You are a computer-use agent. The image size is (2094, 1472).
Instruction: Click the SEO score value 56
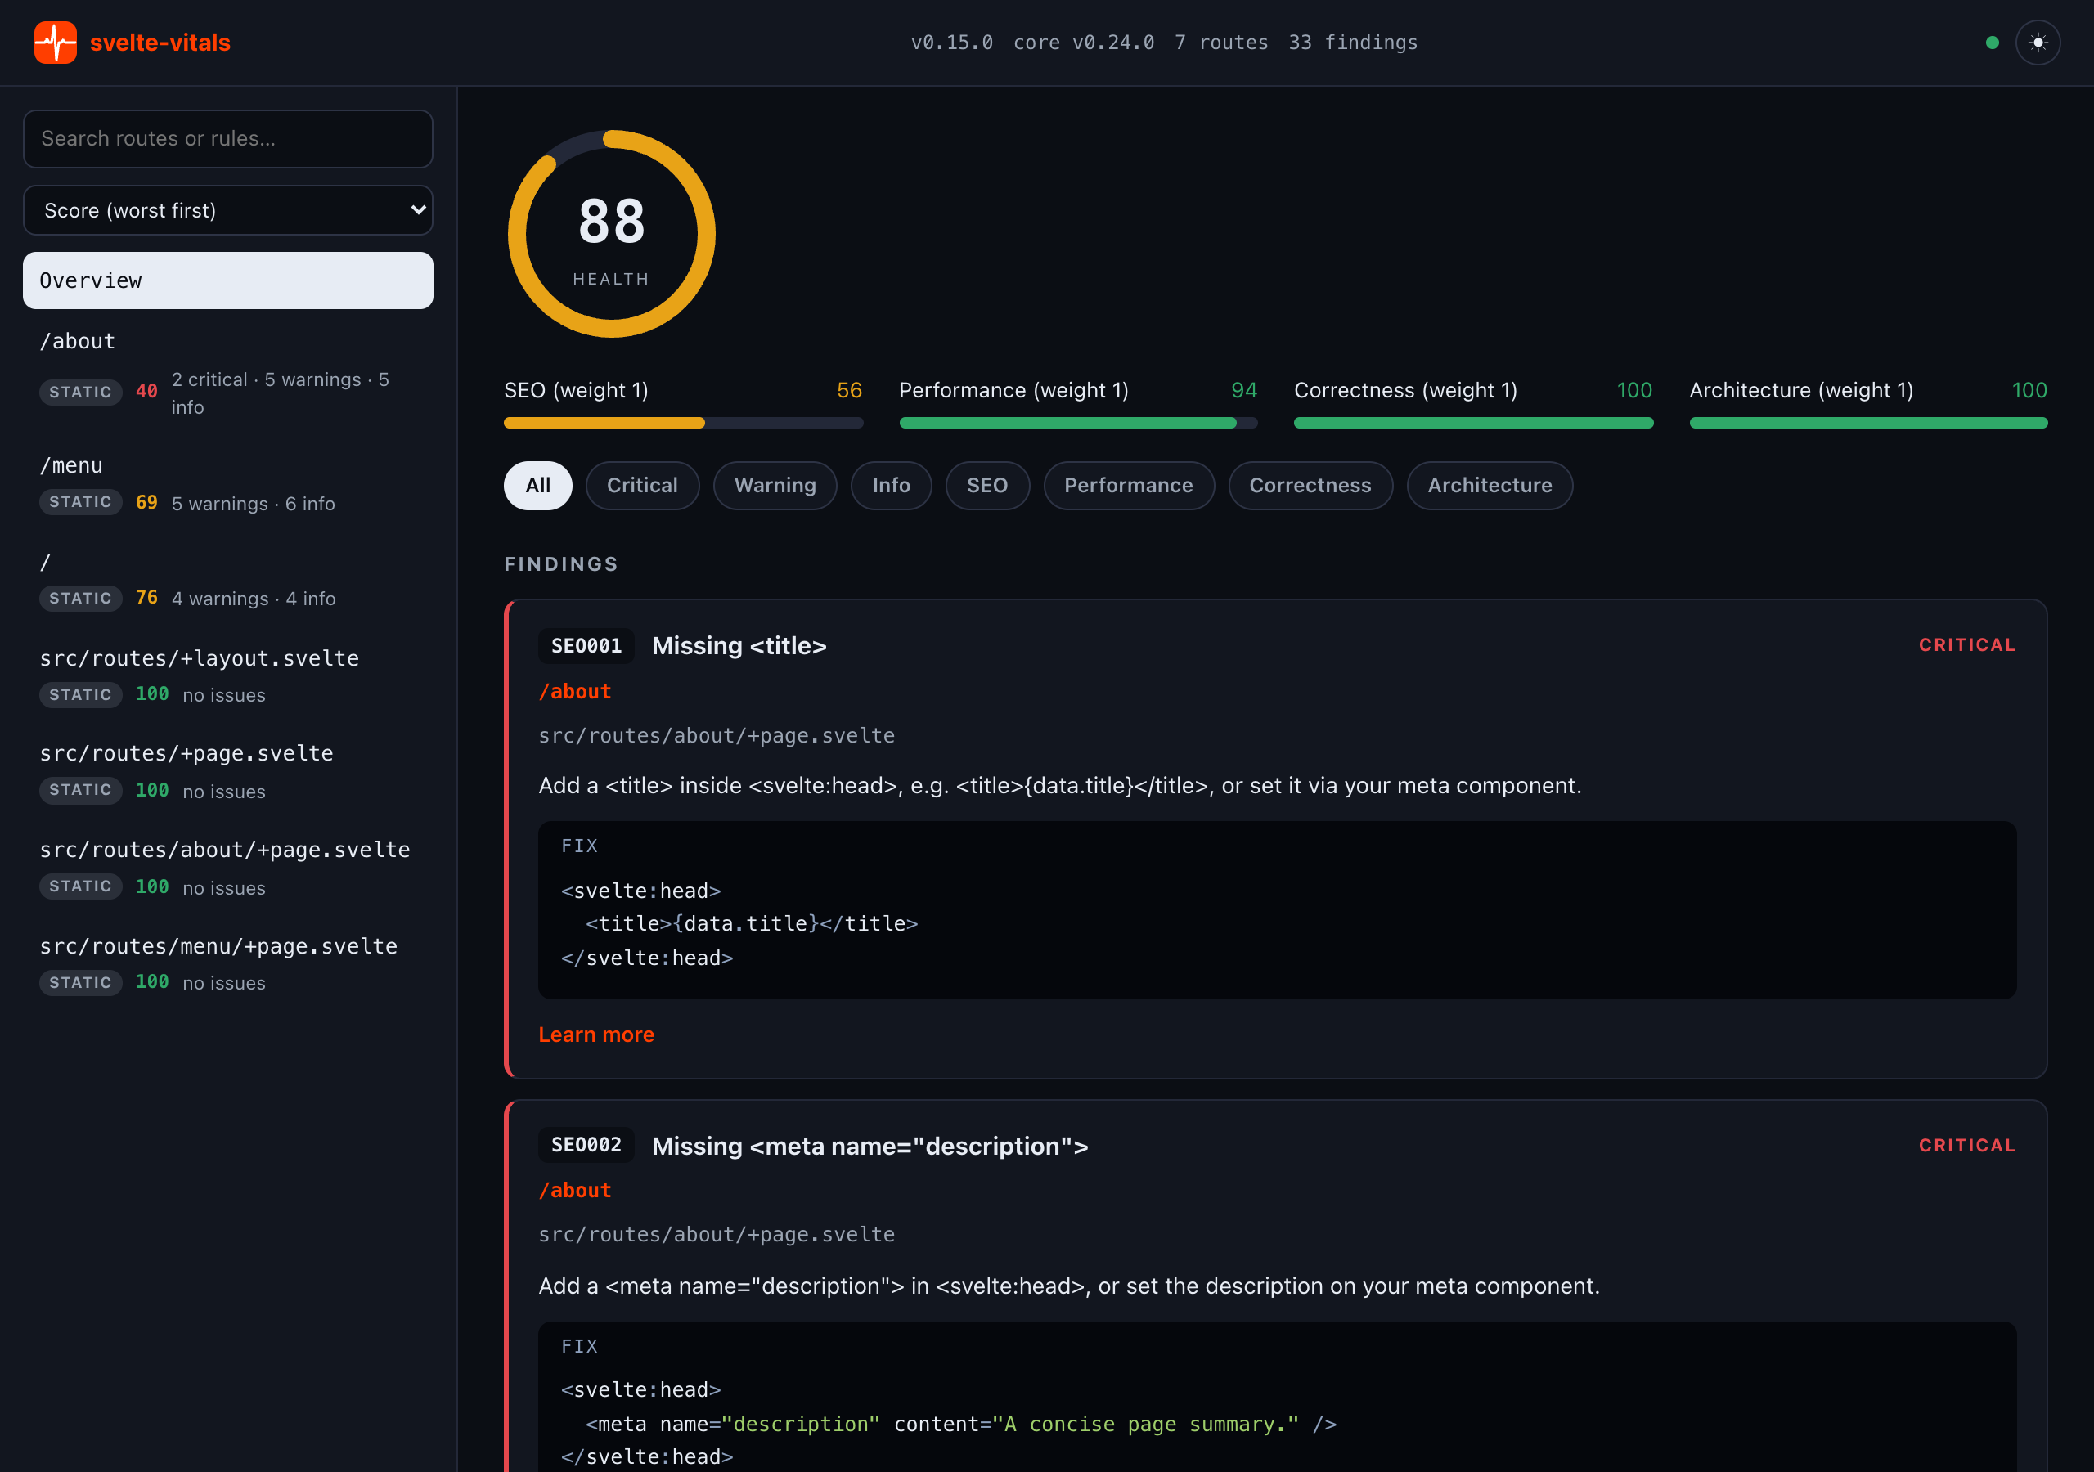click(x=849, y=390)
